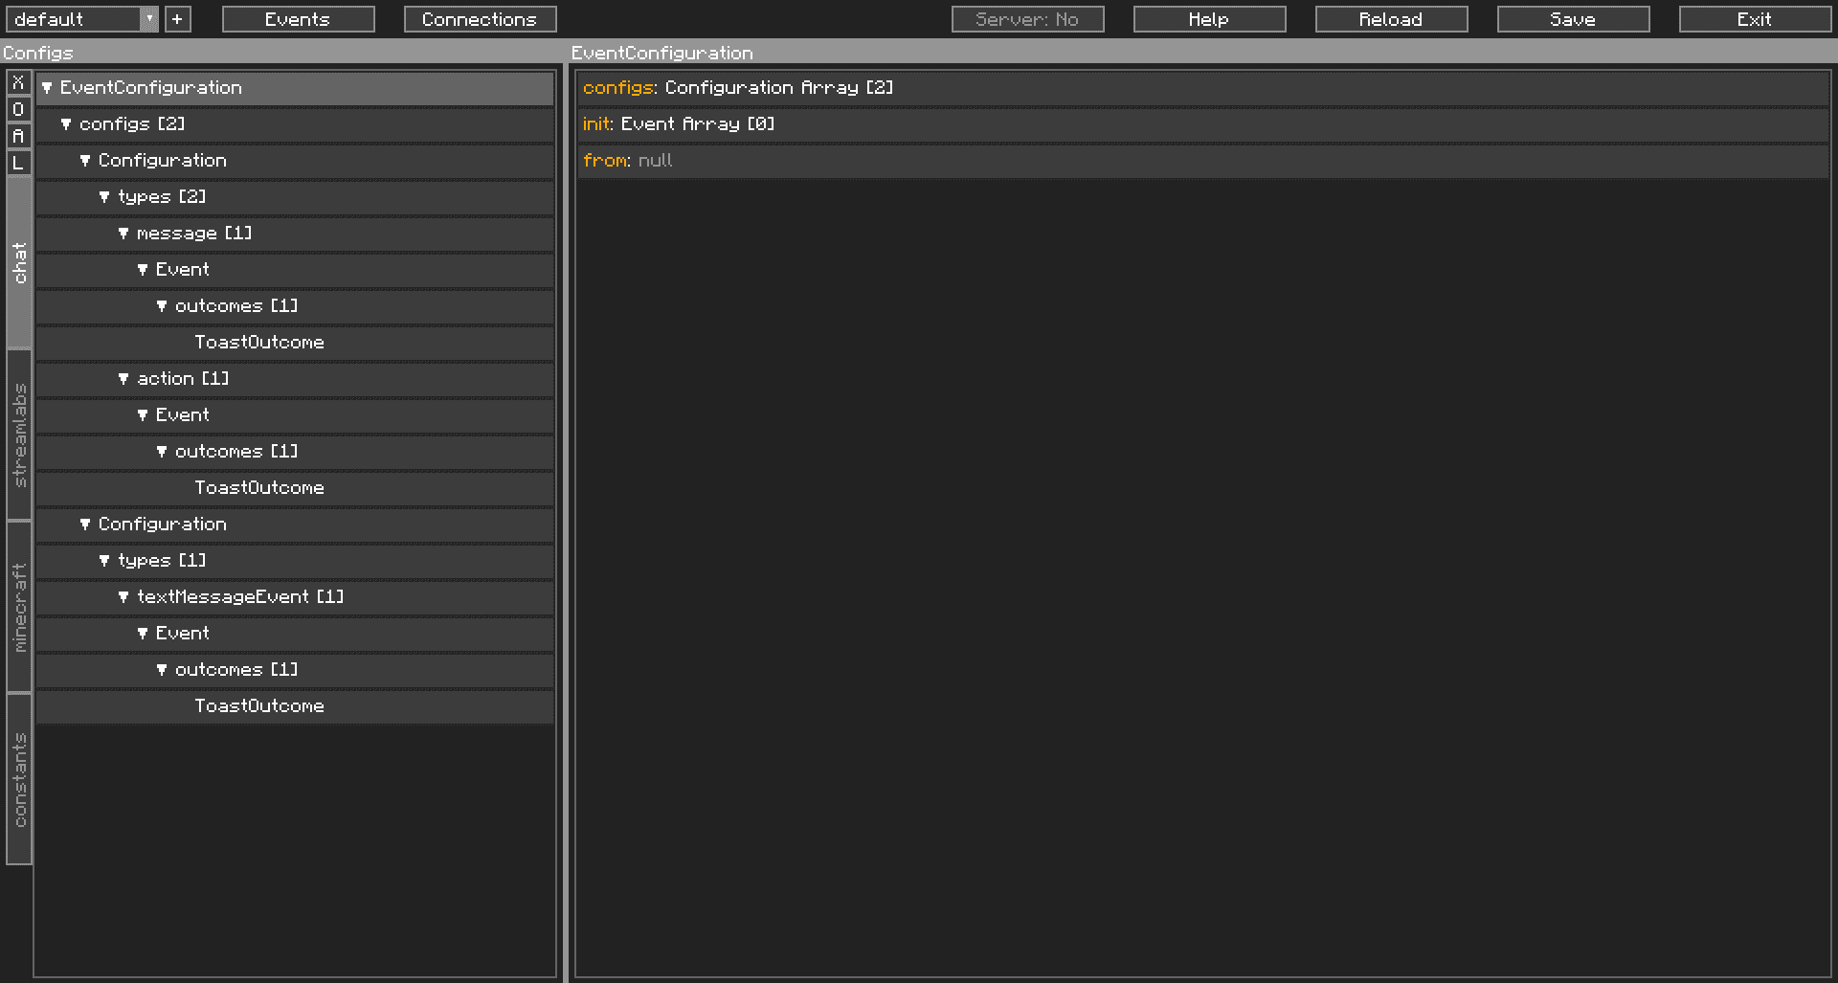
Task: Switch to the minecraft vertical tab
Action: 19,607
